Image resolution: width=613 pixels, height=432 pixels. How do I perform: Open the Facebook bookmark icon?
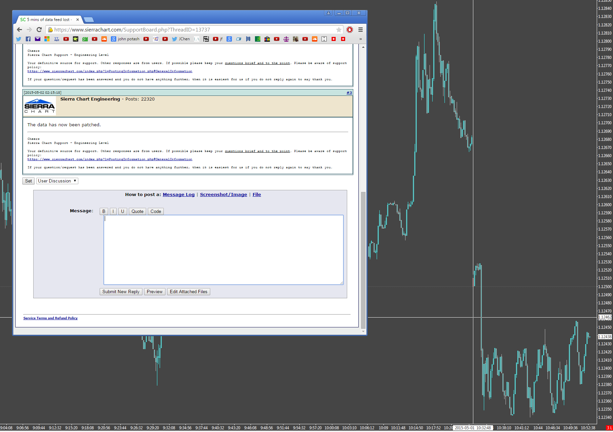tap(28, 39)
